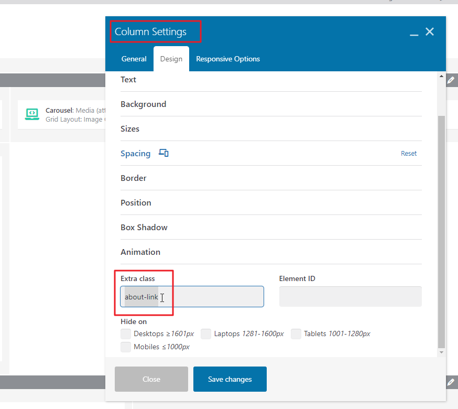Click the lower row pencil edit icon
The image size is (458, 409).
tap(451, 382)
